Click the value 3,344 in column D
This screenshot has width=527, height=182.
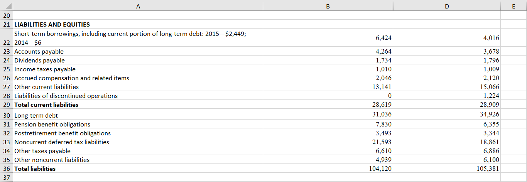tap(491, 133)
